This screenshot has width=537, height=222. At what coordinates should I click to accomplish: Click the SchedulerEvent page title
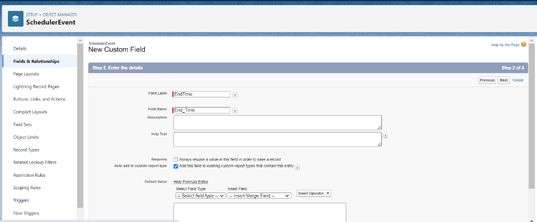pyautogui.click(x=51, y=22)
